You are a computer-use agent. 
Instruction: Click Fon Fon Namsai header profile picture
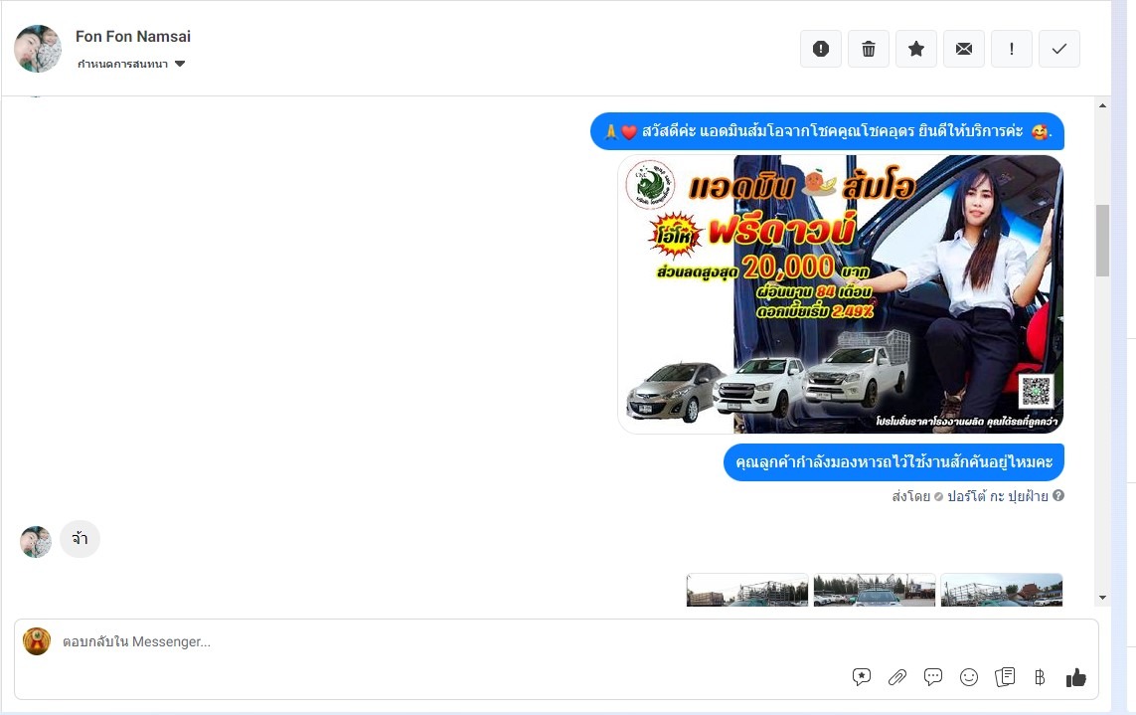[x=38, y=49]
